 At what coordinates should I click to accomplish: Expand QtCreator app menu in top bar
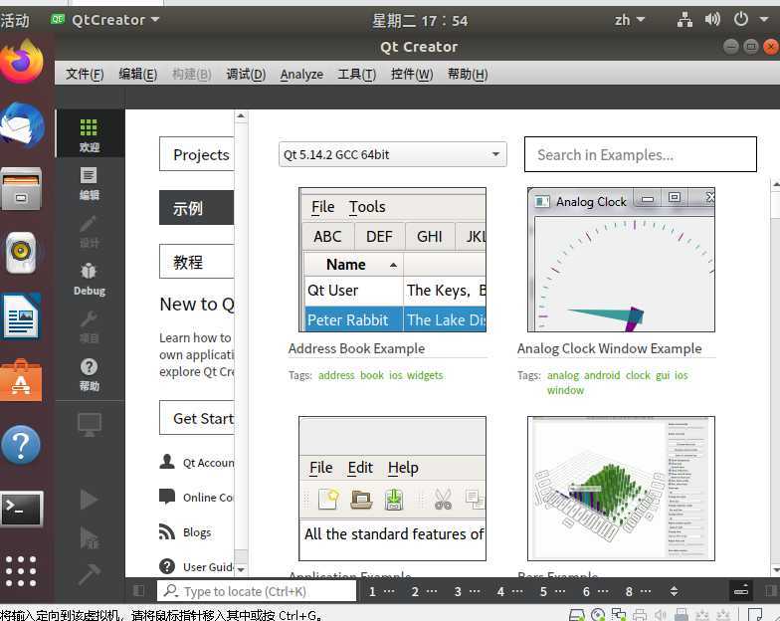coord(105,20)
